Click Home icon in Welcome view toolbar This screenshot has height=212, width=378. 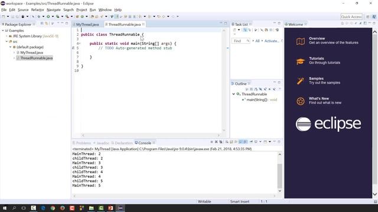pos(343,24)
